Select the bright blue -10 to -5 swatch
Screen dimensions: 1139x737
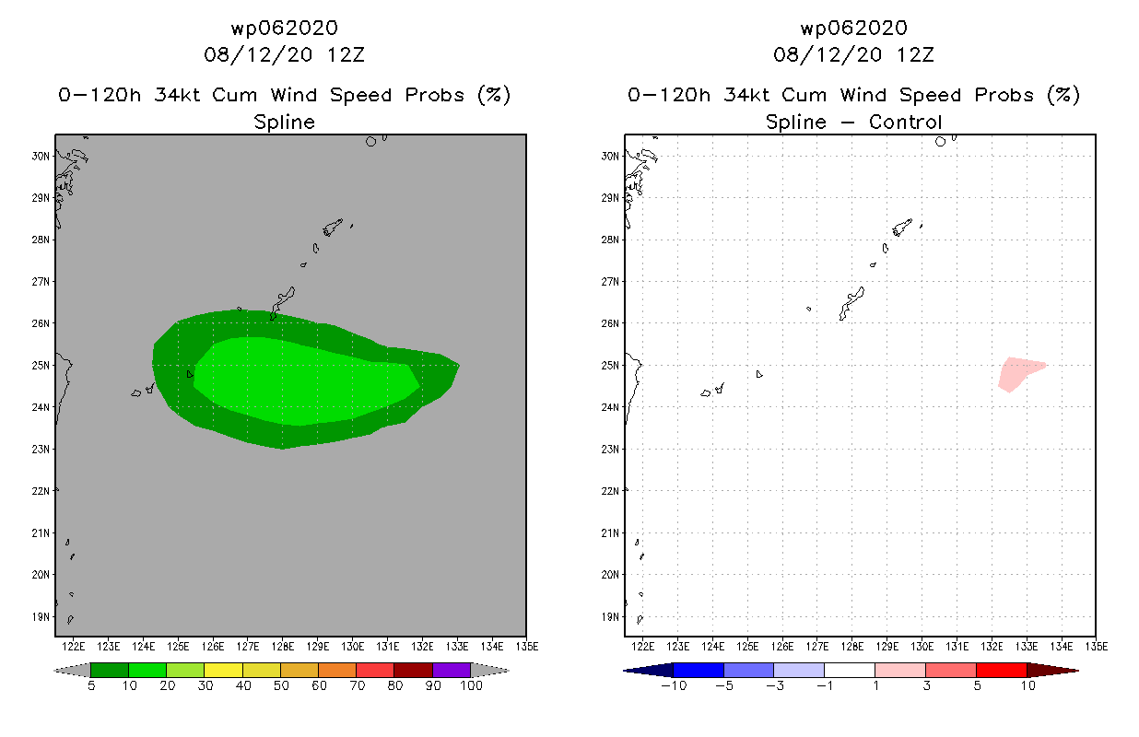(699, 670)
